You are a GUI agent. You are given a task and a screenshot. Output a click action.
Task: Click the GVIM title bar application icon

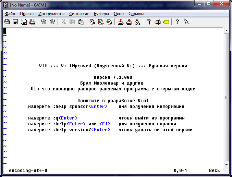(5, 5)
